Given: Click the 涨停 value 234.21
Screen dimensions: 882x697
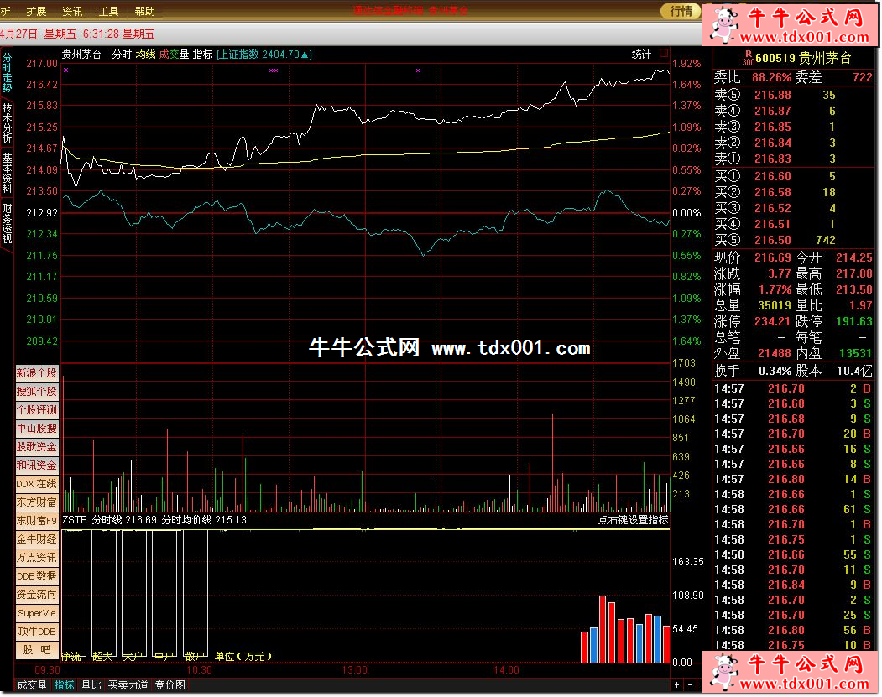Looking at the screenshot, I should 772,321.
